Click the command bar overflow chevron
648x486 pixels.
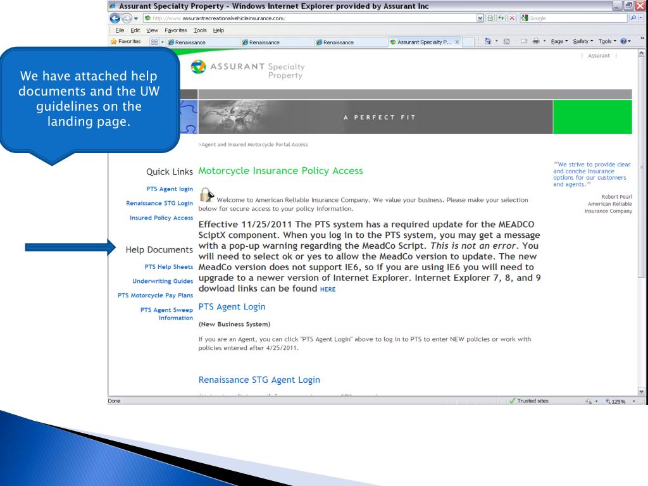tap(642, 39)
